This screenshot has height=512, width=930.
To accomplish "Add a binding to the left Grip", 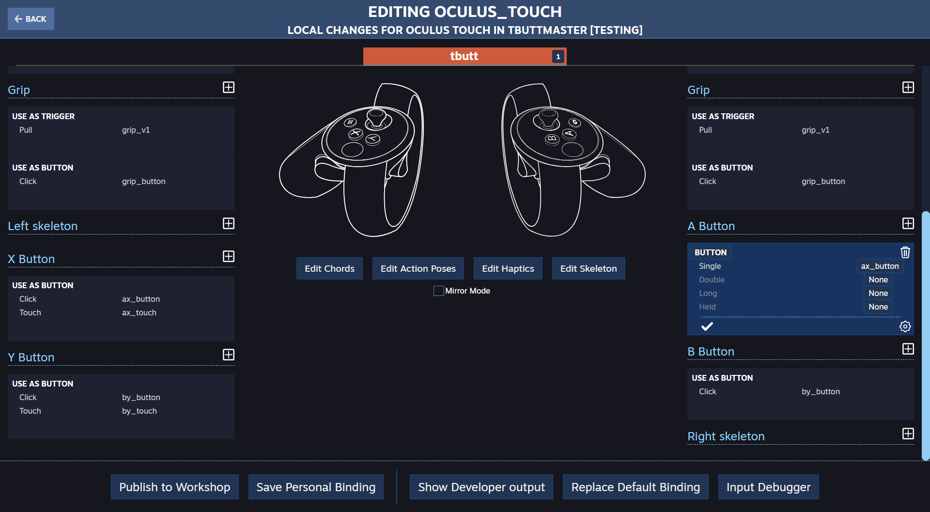I will (x=229, y=87).
